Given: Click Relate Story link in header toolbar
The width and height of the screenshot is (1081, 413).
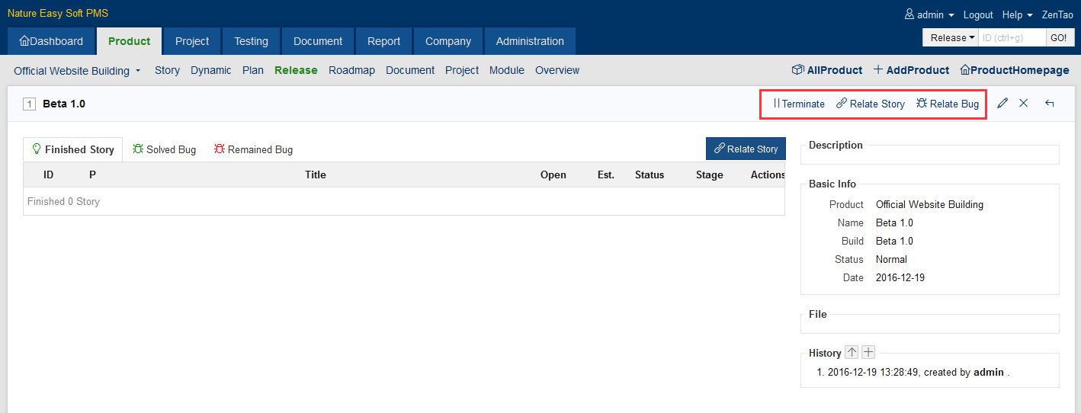Looking at the screenshot, I should tap(871, 104).
